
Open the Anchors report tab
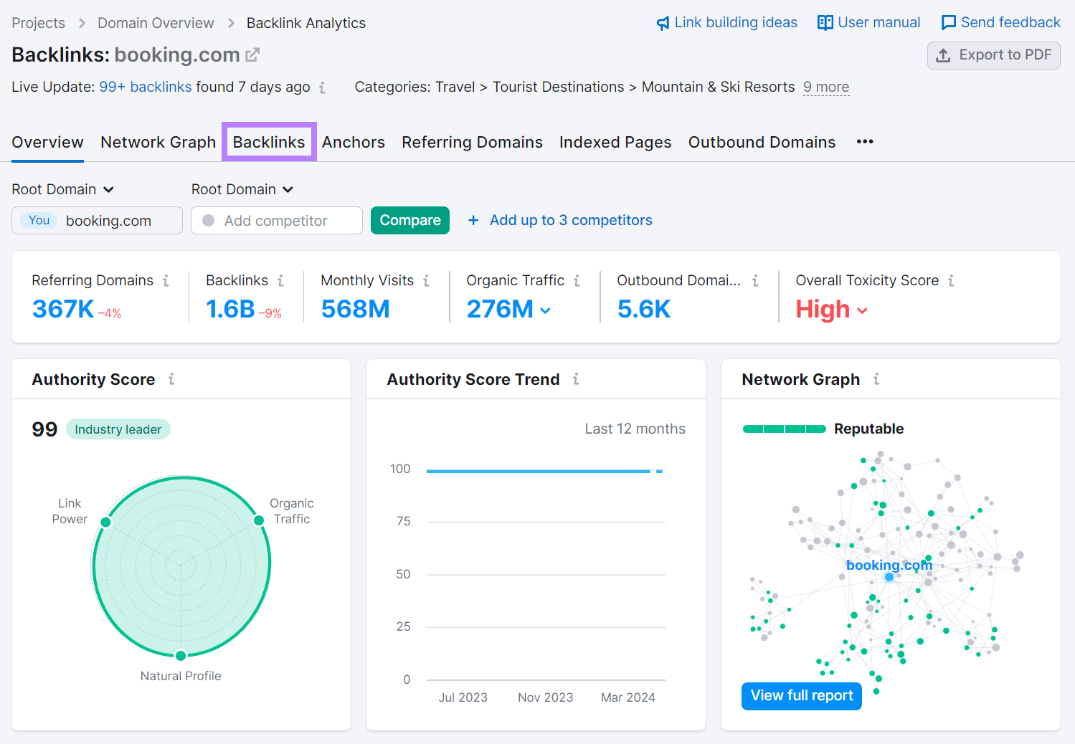(x=354, y=142)
